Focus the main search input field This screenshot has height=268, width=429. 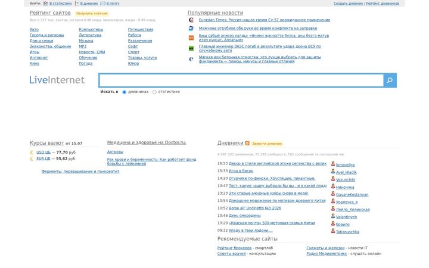[x=241, y=80]
